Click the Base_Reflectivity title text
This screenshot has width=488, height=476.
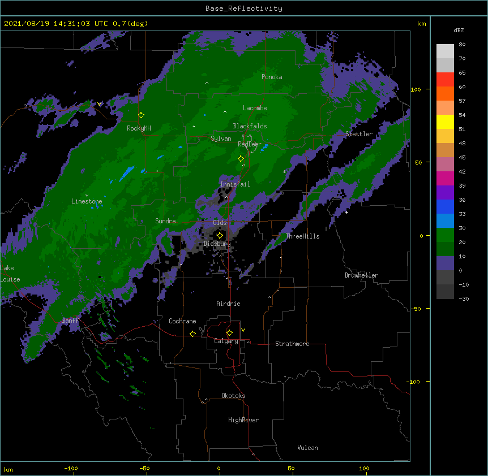pos(243,8)
